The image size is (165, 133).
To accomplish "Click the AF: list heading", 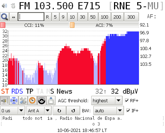I will click(x=151, y=16).
